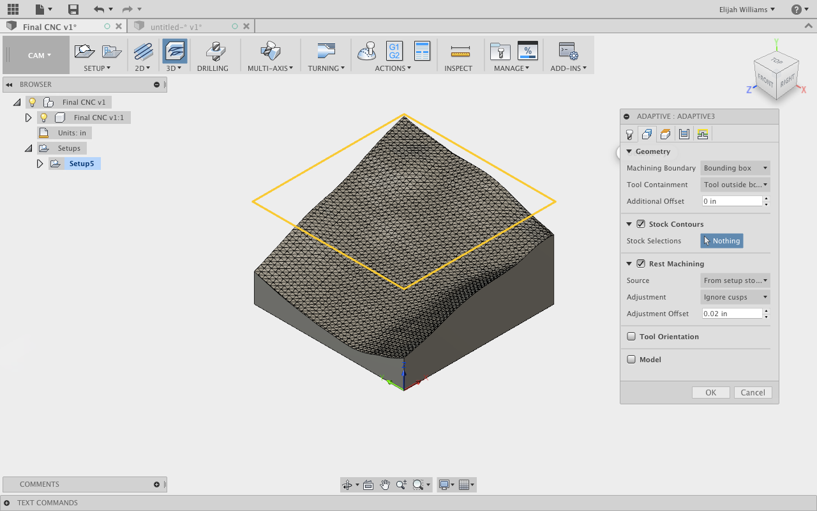This screenshot has height=511, width=817.
Task: Activate the Pan tool in the navigation bar
Action: point(385,484)
